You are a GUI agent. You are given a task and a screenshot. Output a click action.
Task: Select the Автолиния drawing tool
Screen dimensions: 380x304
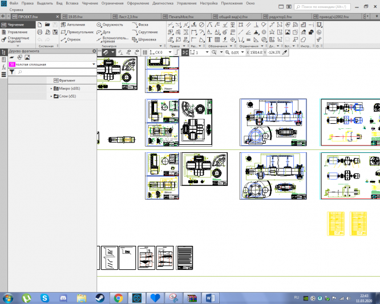pyautogui.click(x=74, y=25)
